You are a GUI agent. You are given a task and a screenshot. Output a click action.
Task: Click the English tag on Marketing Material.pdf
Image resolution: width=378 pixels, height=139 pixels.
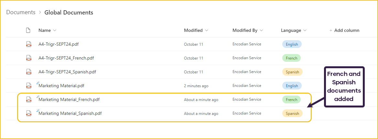(x=292, y=86)
